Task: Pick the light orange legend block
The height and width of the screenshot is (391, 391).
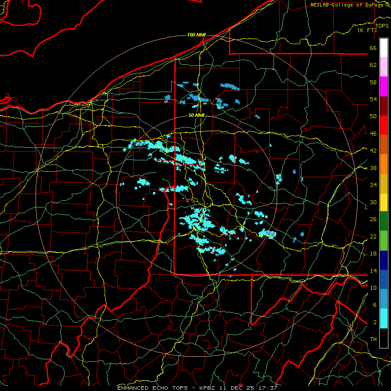Action: 384,164
